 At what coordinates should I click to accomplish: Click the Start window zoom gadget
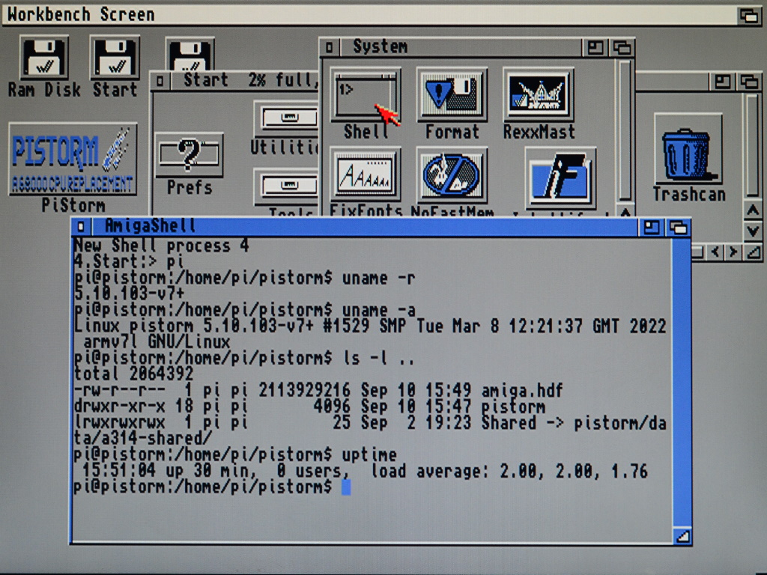(722, 81)
